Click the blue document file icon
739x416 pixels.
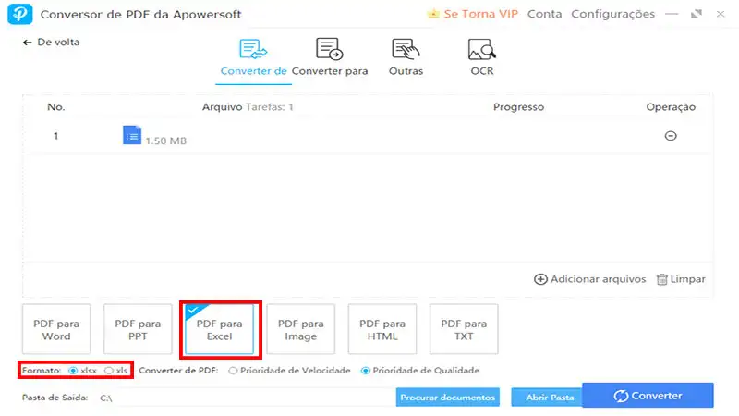[132, 135]
